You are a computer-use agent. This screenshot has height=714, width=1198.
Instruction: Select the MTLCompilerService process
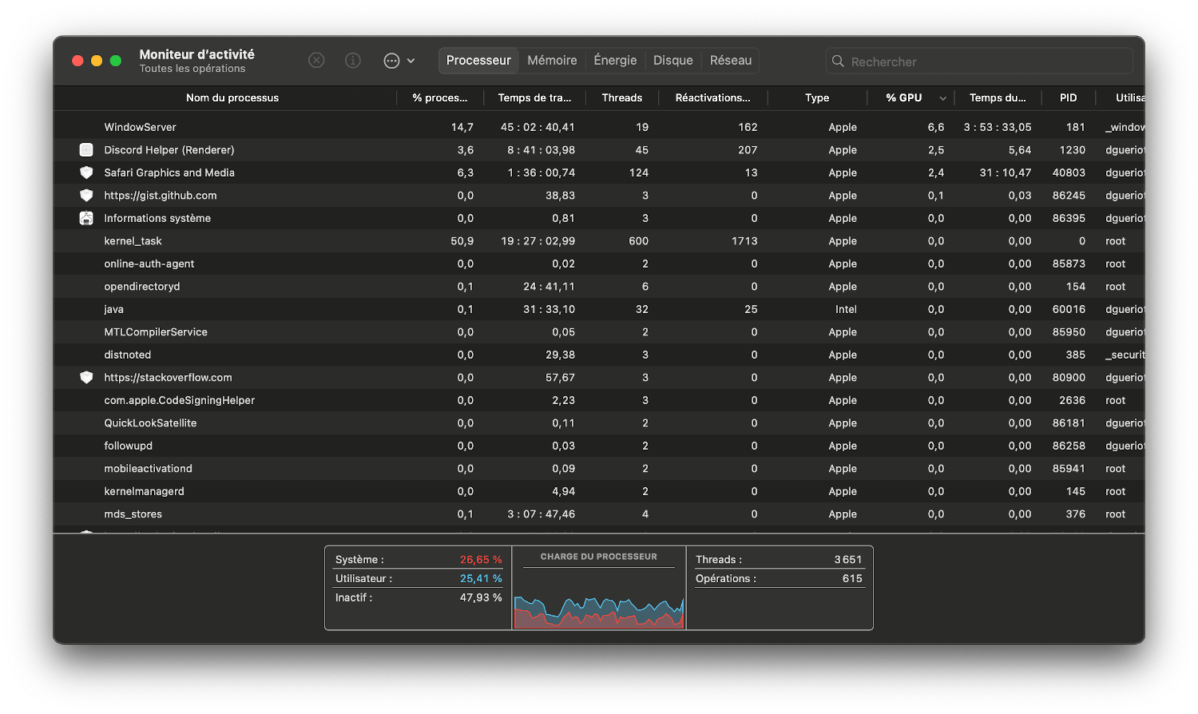click(599, 332)
